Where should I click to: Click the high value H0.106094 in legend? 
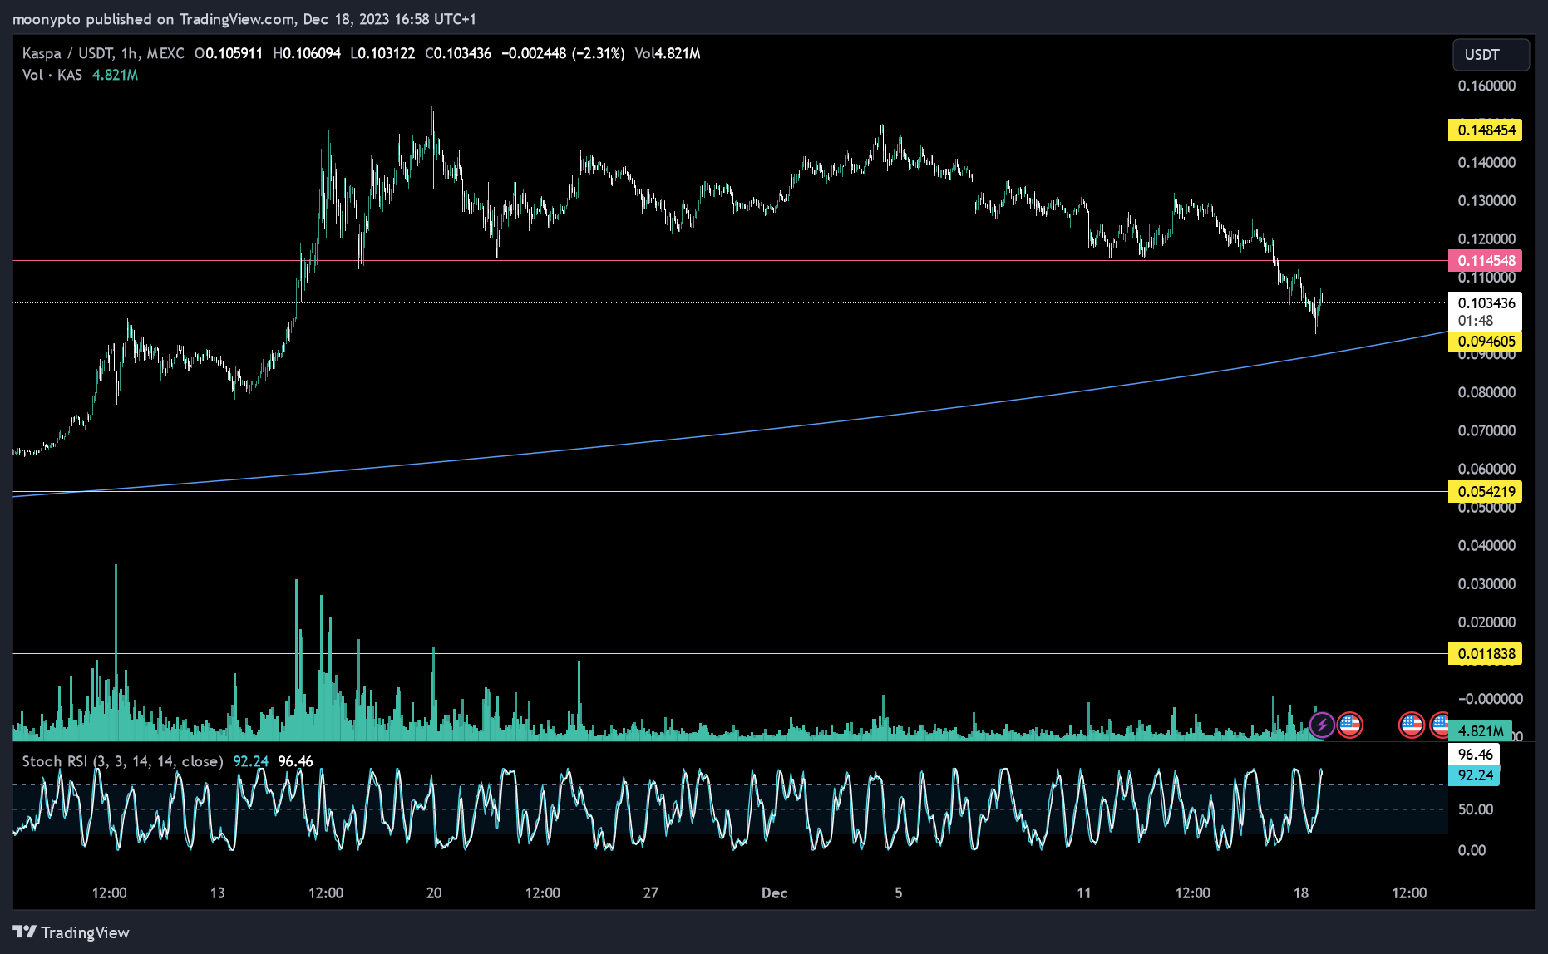click(307, 53)
